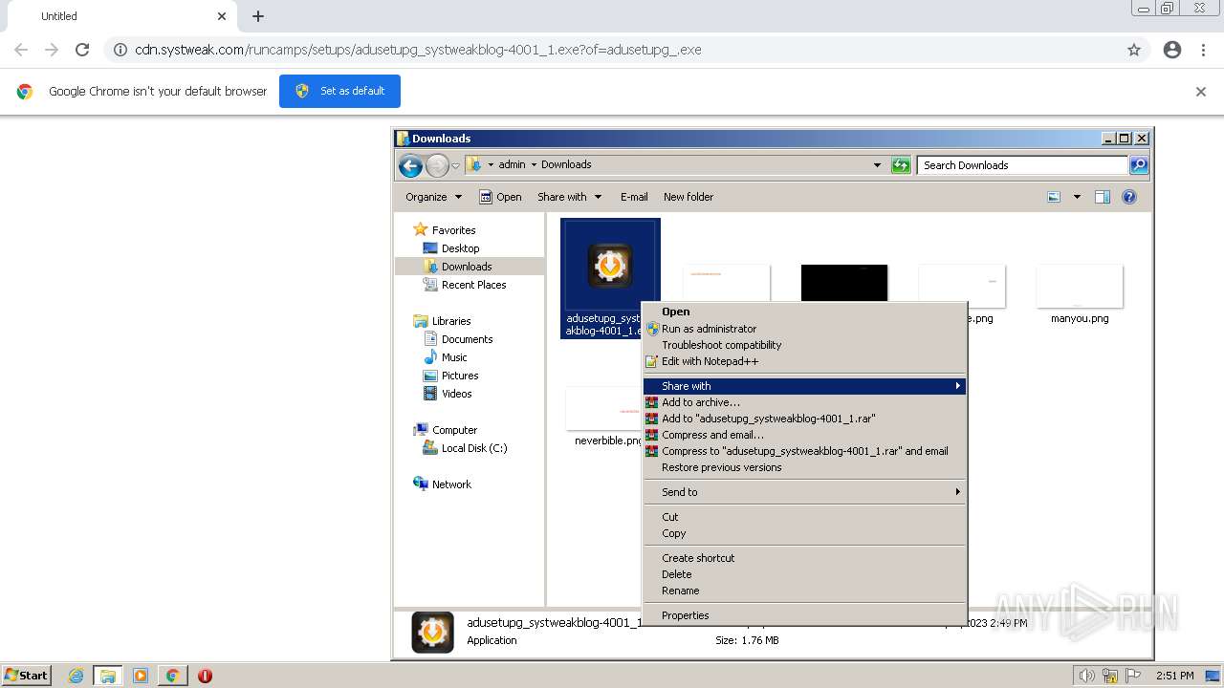
Task: Choose Restore previous versions
Action: coord(804,467)
